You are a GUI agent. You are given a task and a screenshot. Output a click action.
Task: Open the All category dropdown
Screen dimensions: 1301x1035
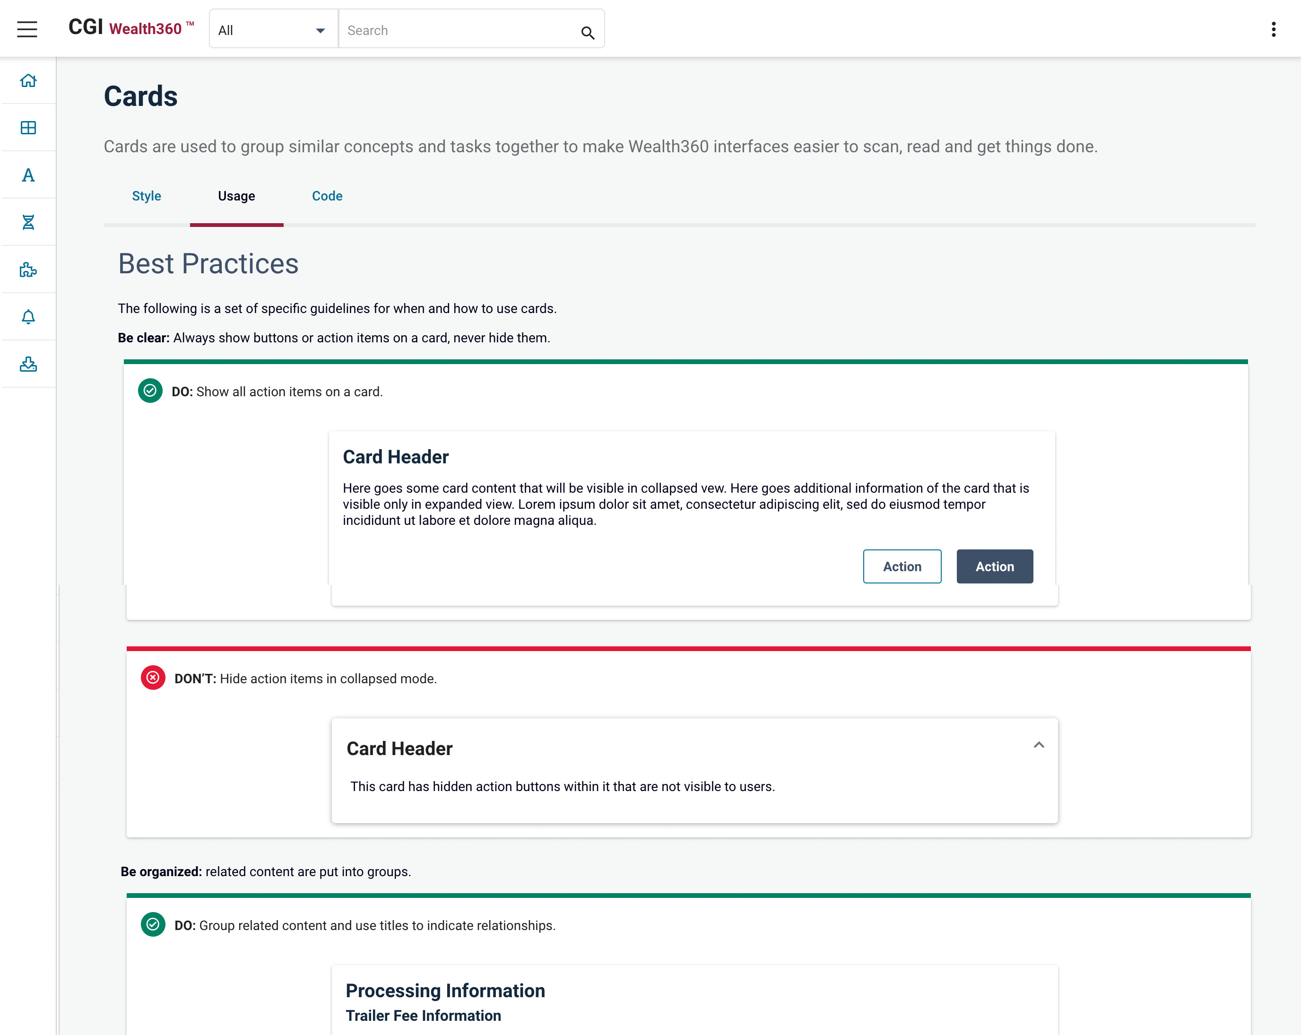point(273,30)
